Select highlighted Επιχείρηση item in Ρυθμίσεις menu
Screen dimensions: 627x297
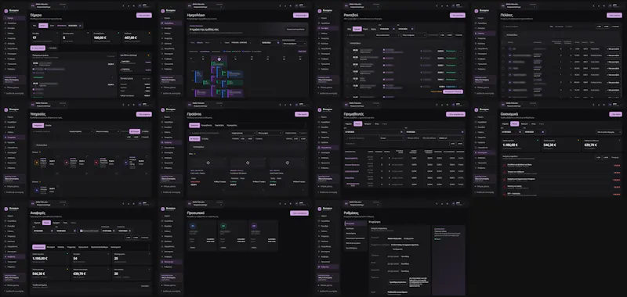(x=356, y=224)
